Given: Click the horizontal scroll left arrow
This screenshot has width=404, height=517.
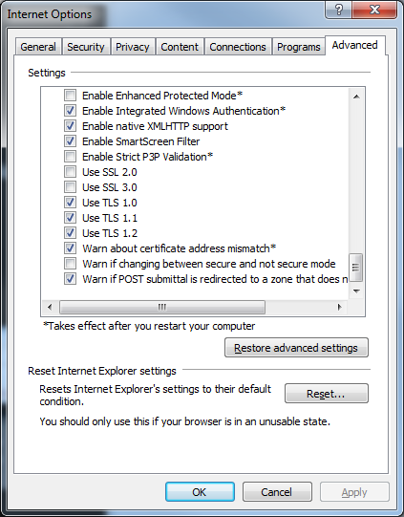Looking at the screenshot, I should (50, 308).
